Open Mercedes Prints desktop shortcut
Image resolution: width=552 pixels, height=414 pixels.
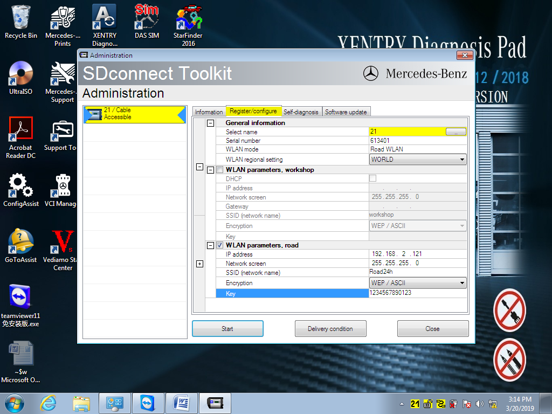pyautogui.click(x=63, y=26)
